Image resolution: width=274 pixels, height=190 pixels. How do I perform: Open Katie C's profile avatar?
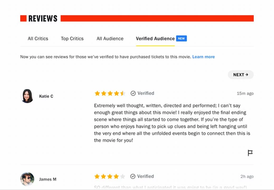[27, 96]
